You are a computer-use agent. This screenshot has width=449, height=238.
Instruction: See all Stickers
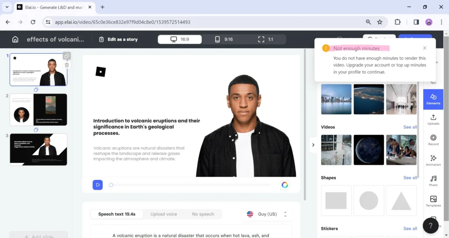click(410, 228)
